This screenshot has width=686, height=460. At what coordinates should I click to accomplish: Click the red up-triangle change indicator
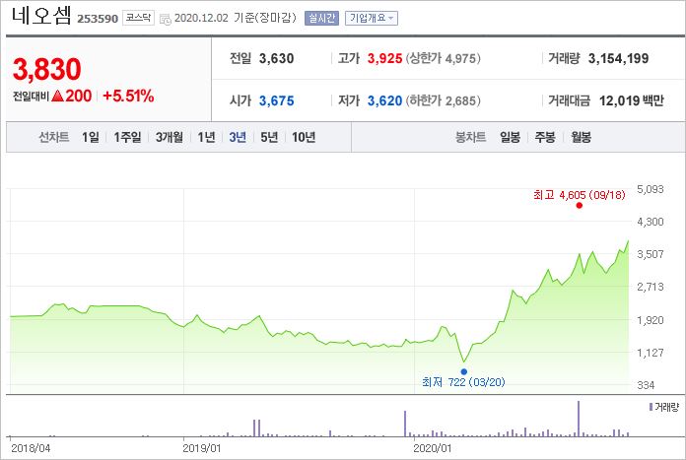pyautogui.click(x=58, y=96)
